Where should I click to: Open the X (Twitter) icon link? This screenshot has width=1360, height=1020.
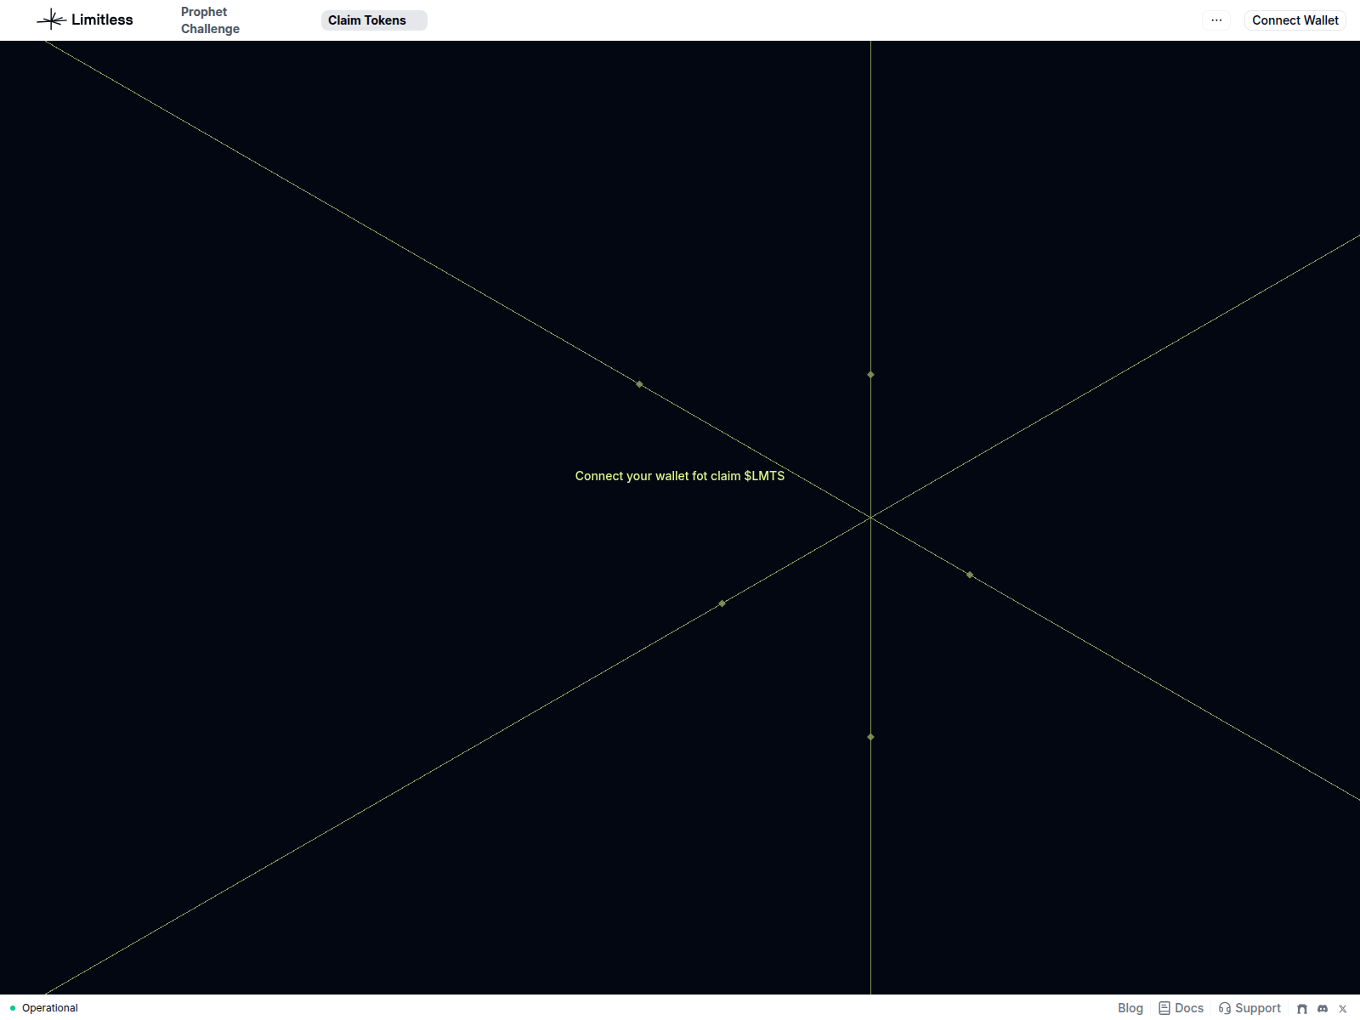[1343, 1009]
